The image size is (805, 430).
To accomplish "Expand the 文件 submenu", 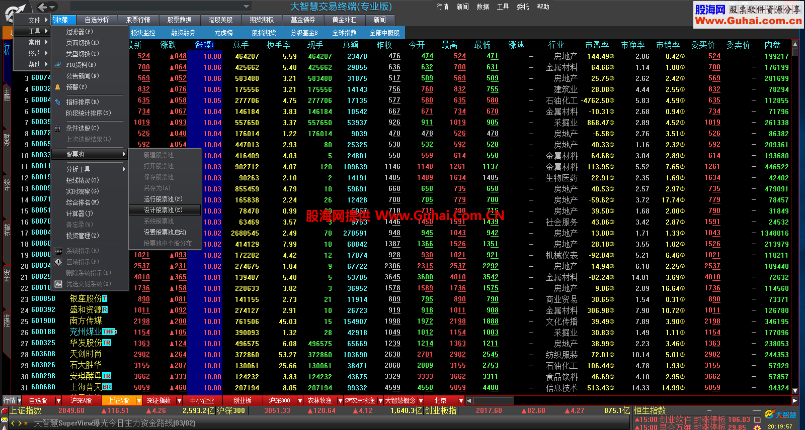I will [x=47, y=20].
